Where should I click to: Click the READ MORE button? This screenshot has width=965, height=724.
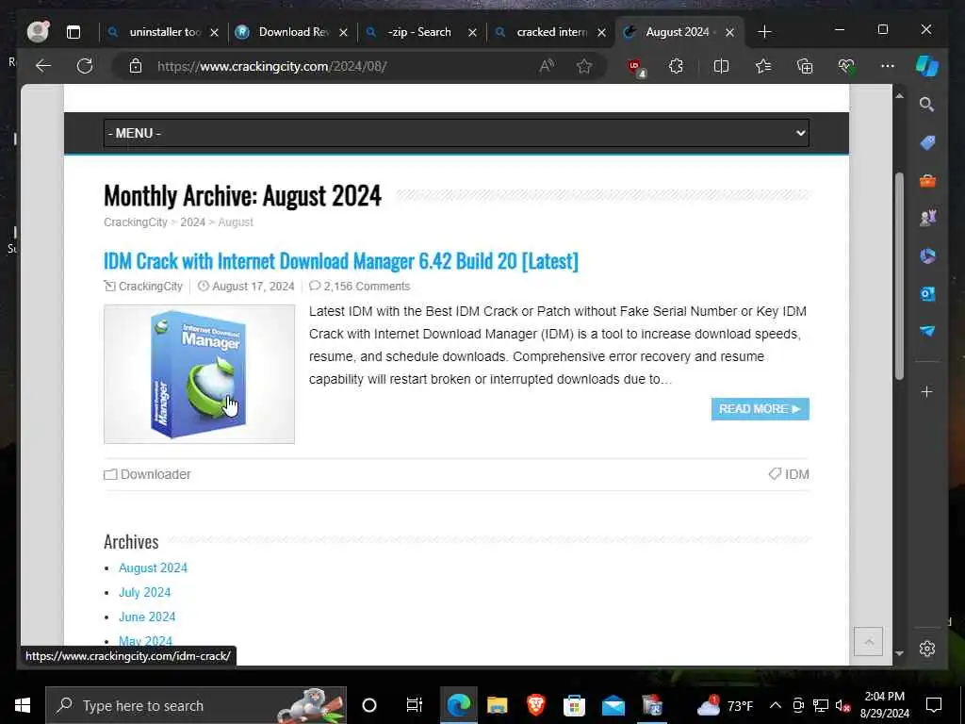pos(761,409)
